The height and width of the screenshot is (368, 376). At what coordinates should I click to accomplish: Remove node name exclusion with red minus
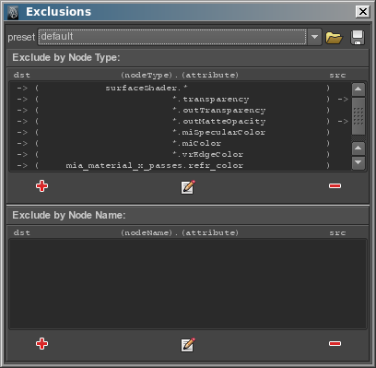pyautogui.click(x=335, y=343)
